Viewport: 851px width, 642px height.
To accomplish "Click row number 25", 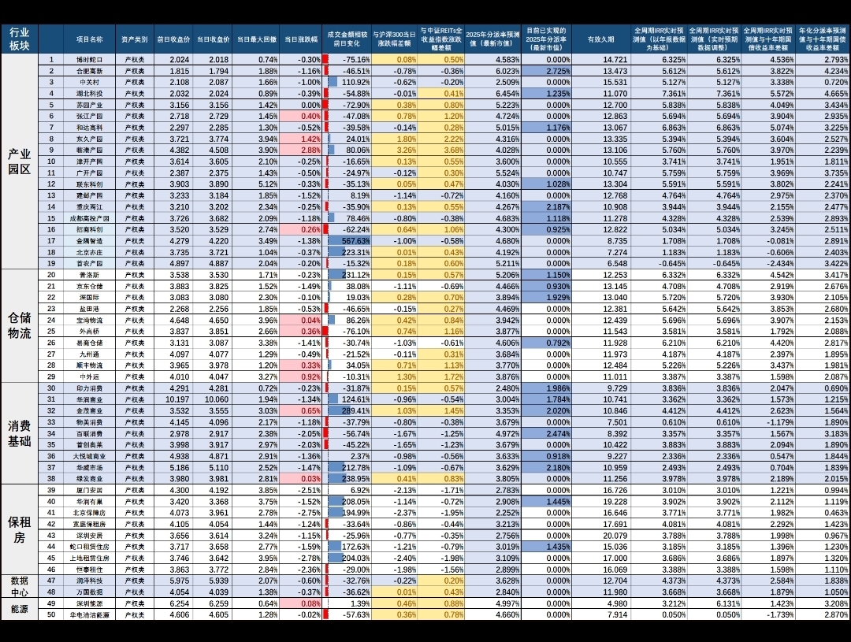I will pos(51,331).
